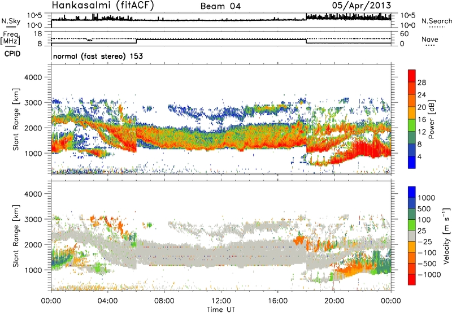Viewport: 452px width, 313px height.
Task: Click the "N.Search" legend label
Action: tap(436, 21)
